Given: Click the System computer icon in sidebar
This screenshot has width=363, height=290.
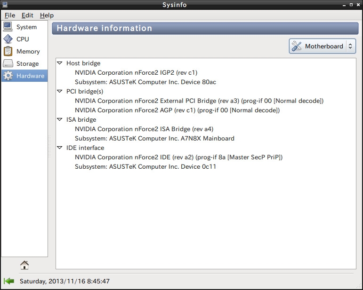Looking at the screenshot, I should click(x=8, y=27).
